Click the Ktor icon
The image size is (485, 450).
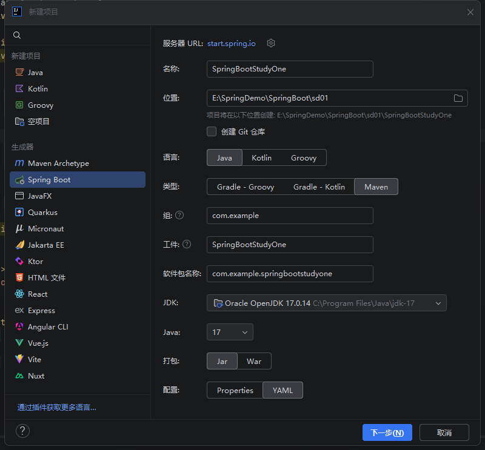[19, 261]
